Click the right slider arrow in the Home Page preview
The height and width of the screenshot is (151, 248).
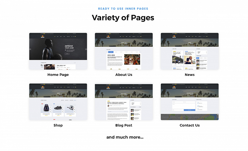tap(86, 49)
